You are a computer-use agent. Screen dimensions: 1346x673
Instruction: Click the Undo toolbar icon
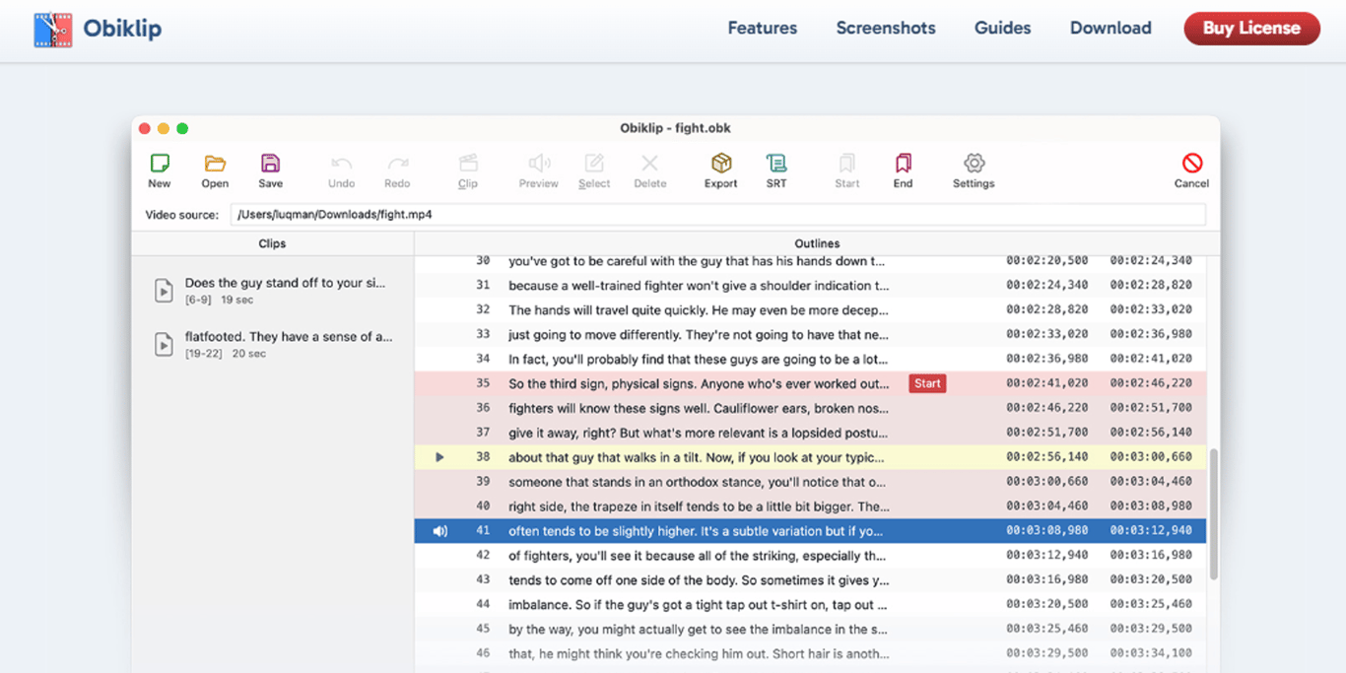pyautogui.click(x=341, y=164)
